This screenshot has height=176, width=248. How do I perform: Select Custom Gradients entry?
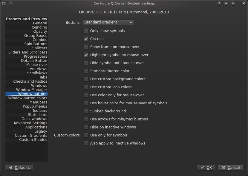(x=27, y=136)
